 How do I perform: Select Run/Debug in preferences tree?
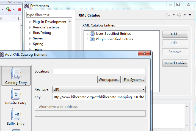(x=42, y=33)
